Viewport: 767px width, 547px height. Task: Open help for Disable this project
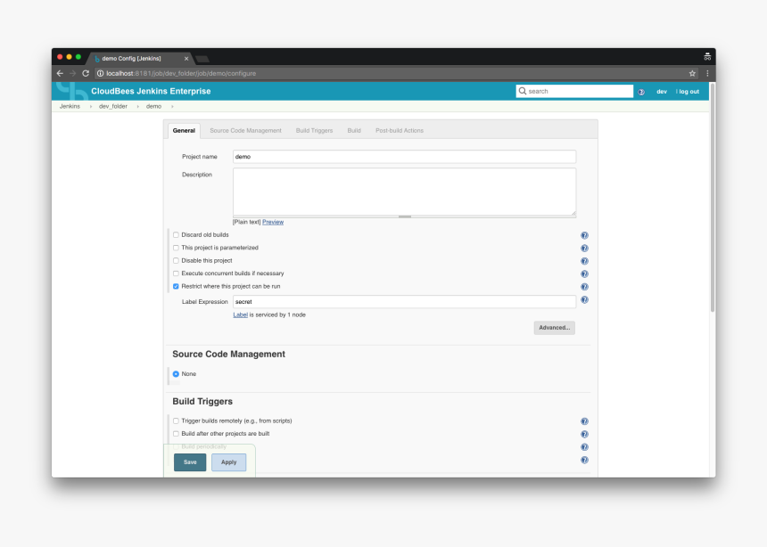pyautogui.click(x=584, y=261)
